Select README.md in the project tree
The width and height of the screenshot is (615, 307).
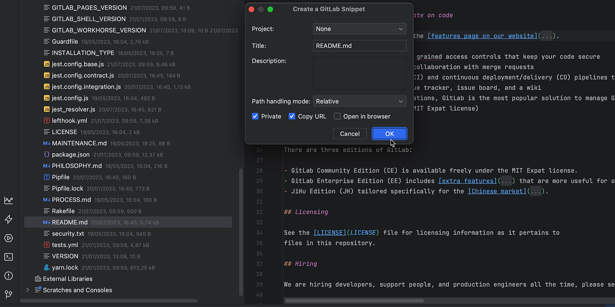click(x=70, y=222)
